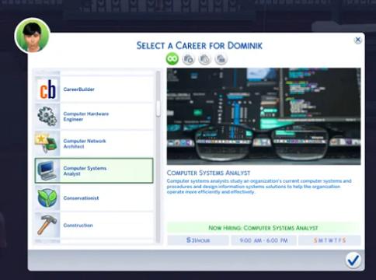The width and height of the screenshot is (376, 280).
Task: Select the green infinity all-careers filter
Action: pos(172,59)
